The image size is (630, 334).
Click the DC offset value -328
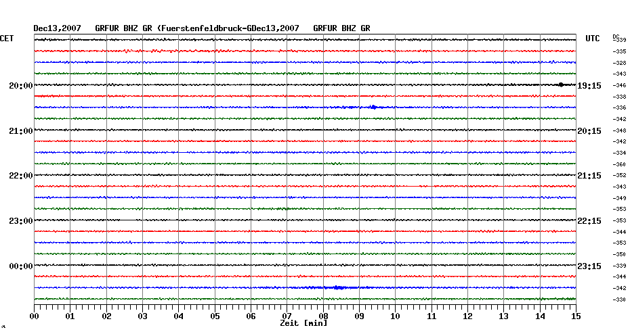(x=620, y=63)
